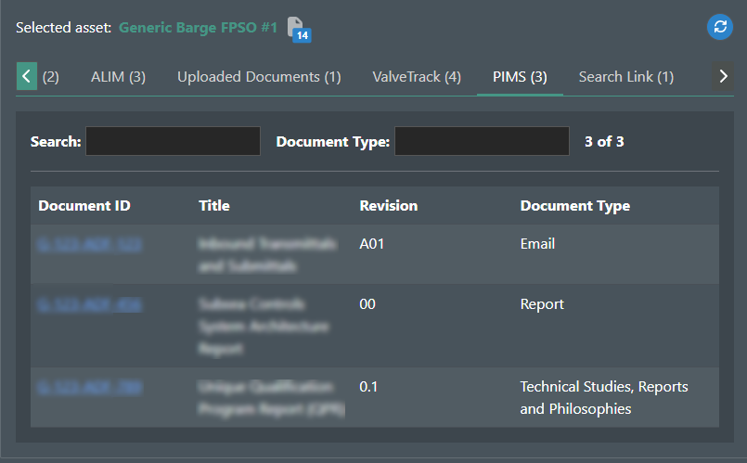Viewport: 747px width, 463px height.
Task: Open the Document ID link for revision 0.1
Action: pyautogui.click(x=89, y=387)
